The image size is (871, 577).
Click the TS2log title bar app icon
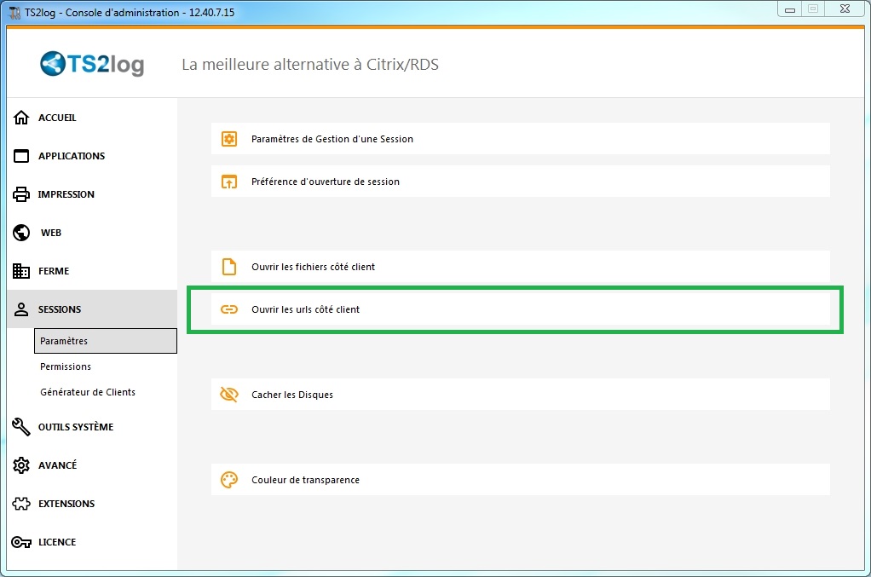(x=14, y=12)
